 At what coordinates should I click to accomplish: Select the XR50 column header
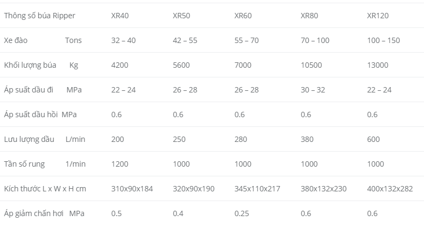coord(181,16)
